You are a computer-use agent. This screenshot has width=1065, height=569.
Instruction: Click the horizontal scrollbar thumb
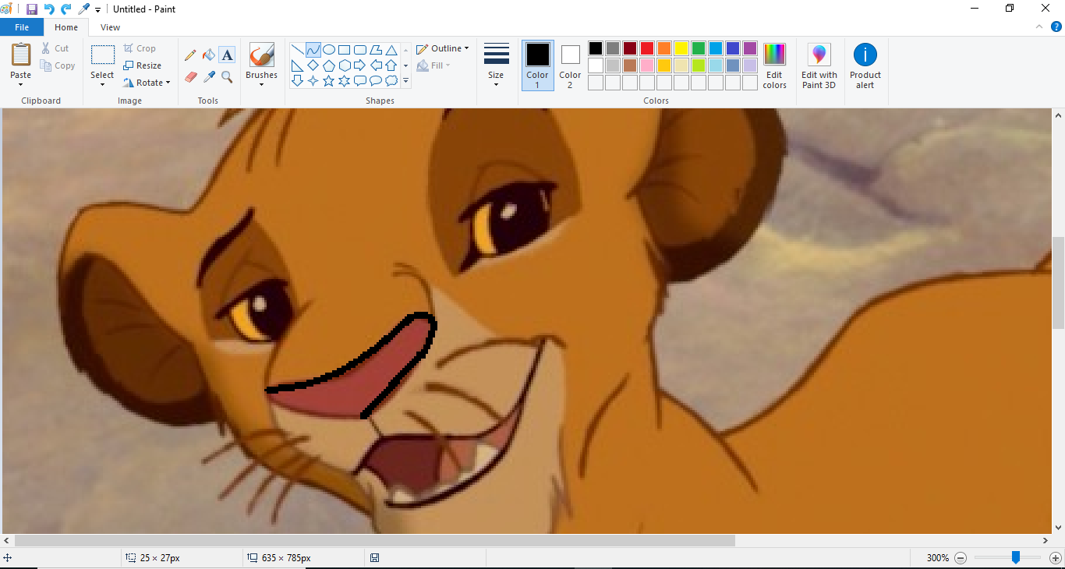point(375,540)
